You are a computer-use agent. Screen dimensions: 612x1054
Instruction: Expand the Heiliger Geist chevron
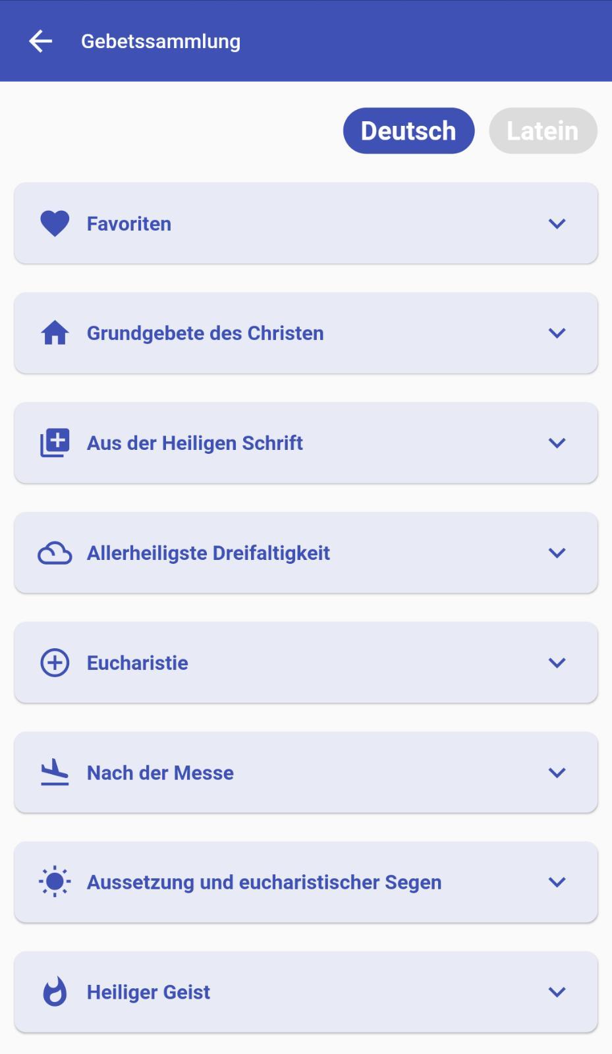tap(557, 992)
